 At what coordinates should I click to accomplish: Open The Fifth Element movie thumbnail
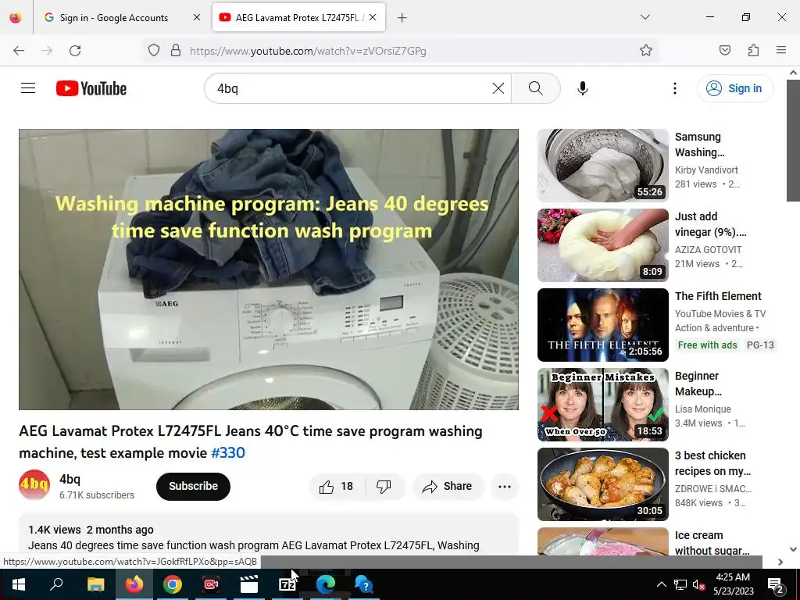603,324
